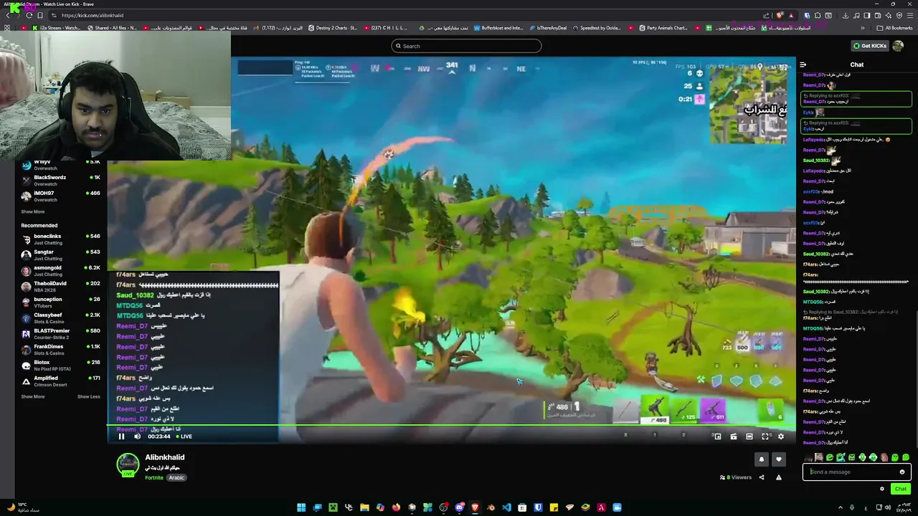Open the emoji picker in message box
The width and height of the screenshot is (918, 516).
902,472
